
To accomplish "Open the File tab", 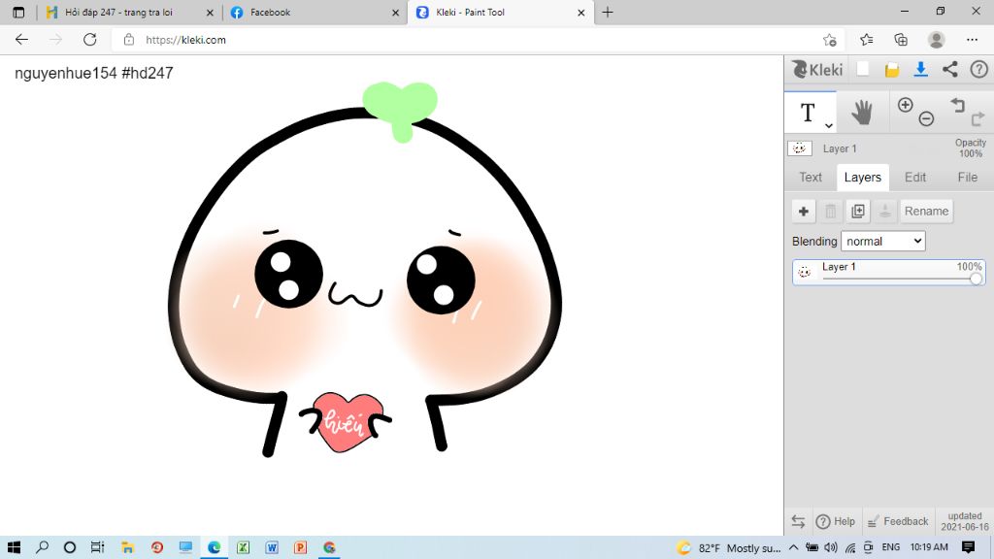I will (x=967, y=178).
